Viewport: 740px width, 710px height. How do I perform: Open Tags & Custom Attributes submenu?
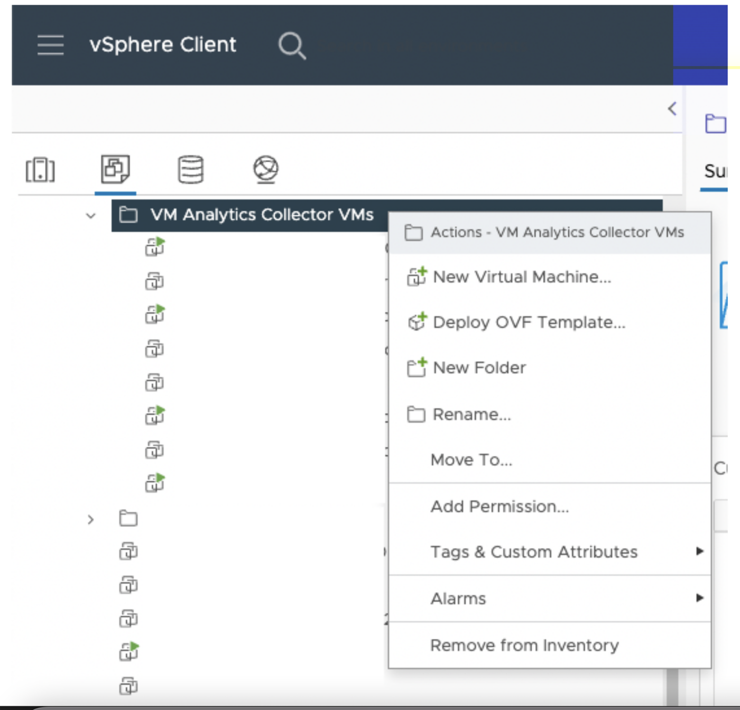[x=550, y=551]
